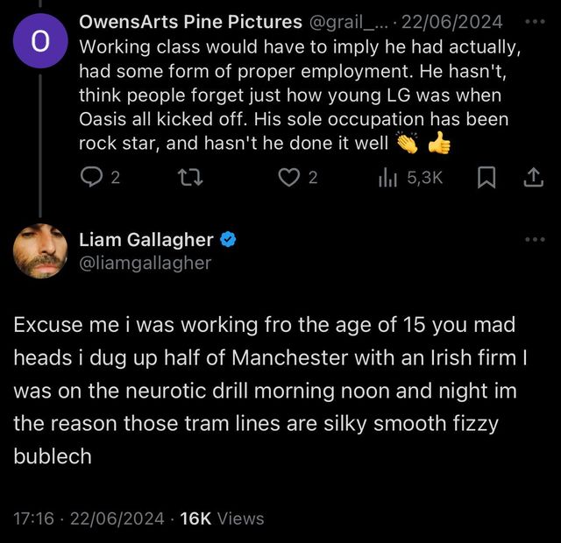Screen dimensions: 561x543
Task: Click the OwensArts Pine Pictures display name
Action: [190, 22]
